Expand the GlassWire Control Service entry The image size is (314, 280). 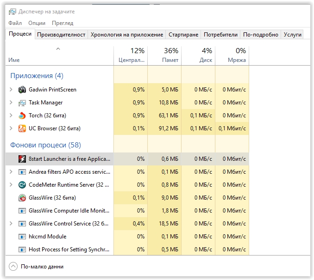(11, 224)
